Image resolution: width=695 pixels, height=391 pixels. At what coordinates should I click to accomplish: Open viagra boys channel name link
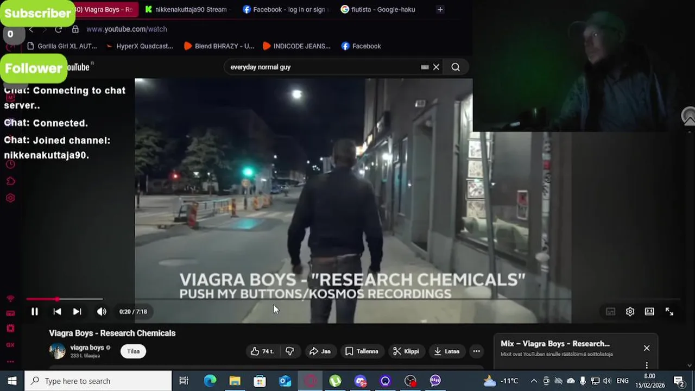click(x=87, y=348)
